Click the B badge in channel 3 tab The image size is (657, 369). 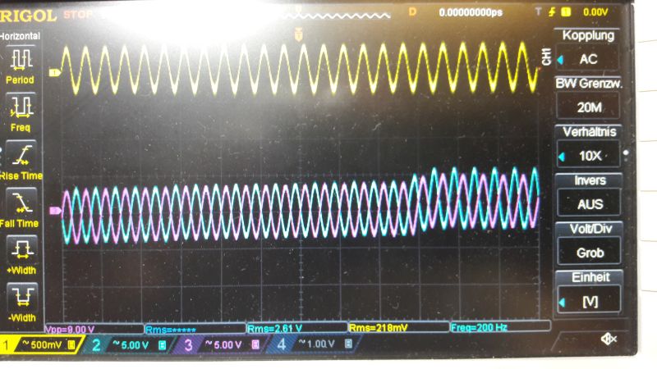255,344
